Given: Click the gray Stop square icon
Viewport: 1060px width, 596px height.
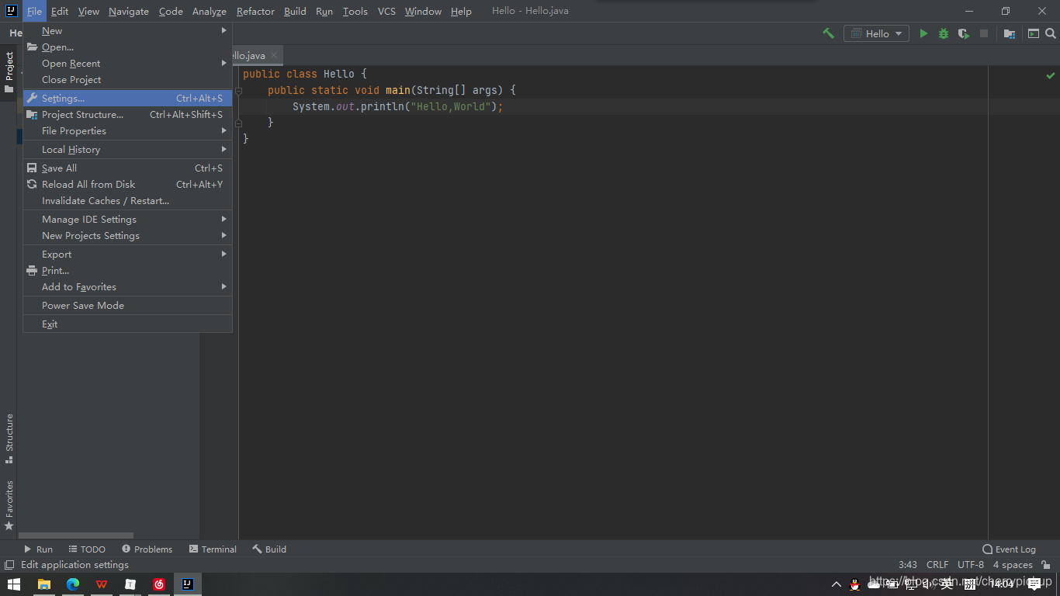Looking at the screenshot, I should [x=984, y=33].
